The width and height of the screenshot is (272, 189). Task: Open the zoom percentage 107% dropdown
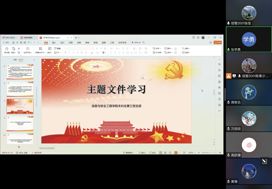(191, 153)
